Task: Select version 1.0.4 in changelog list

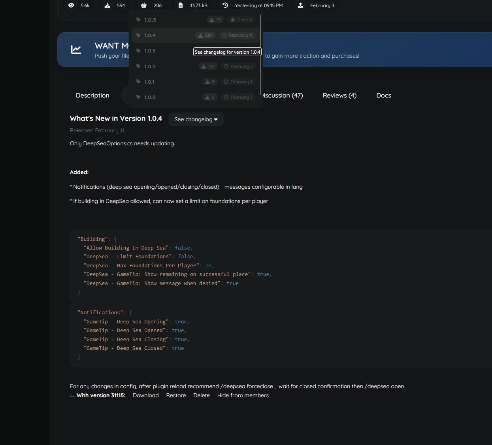Action: (150, 35)
